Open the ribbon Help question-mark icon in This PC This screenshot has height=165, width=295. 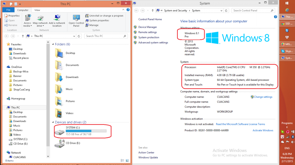pos(128,10)
